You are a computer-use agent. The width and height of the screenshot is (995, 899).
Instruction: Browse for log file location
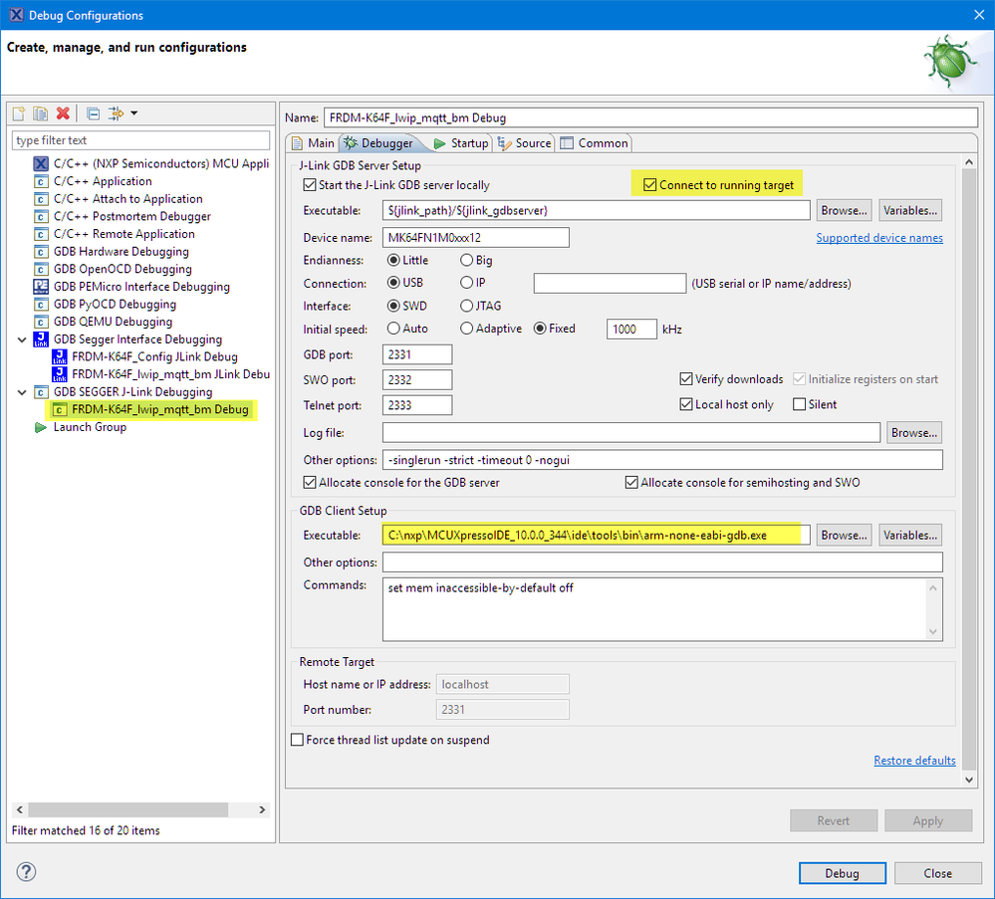(x=913, y=433)
